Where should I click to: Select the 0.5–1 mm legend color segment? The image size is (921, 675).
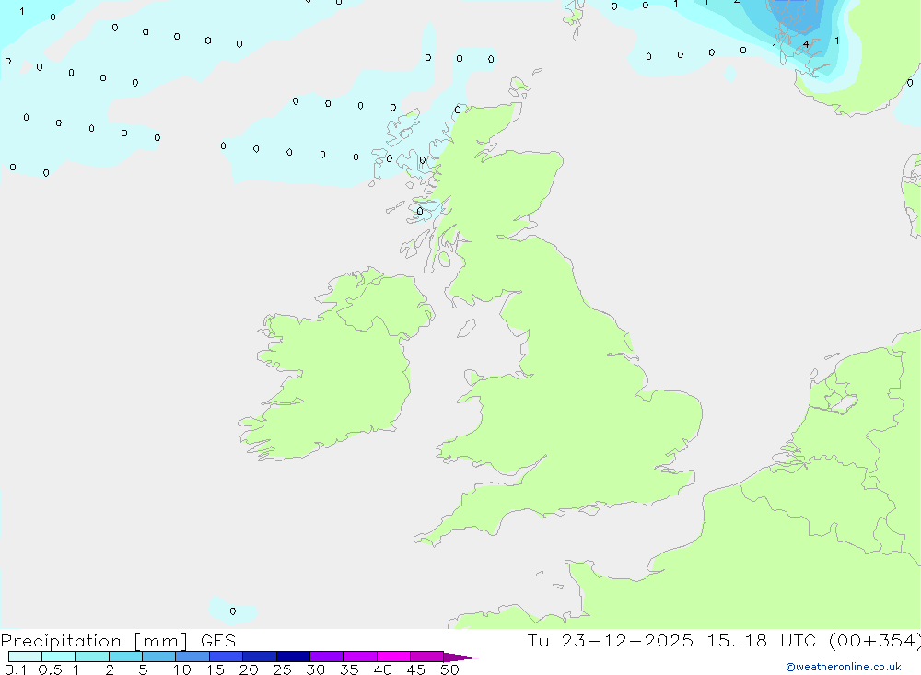click(59, 657)
